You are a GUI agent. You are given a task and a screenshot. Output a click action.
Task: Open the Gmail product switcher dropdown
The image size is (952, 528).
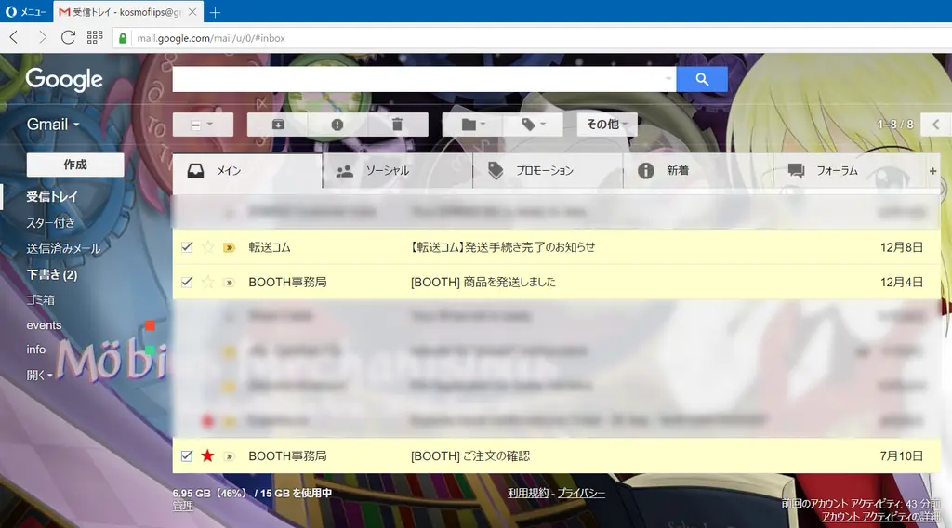53,125
